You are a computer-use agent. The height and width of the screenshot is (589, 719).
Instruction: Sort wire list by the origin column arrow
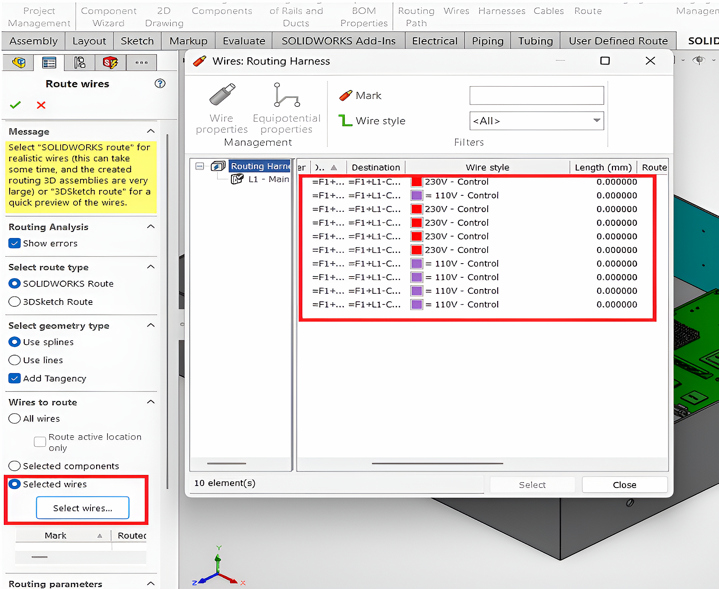point(334,167)
